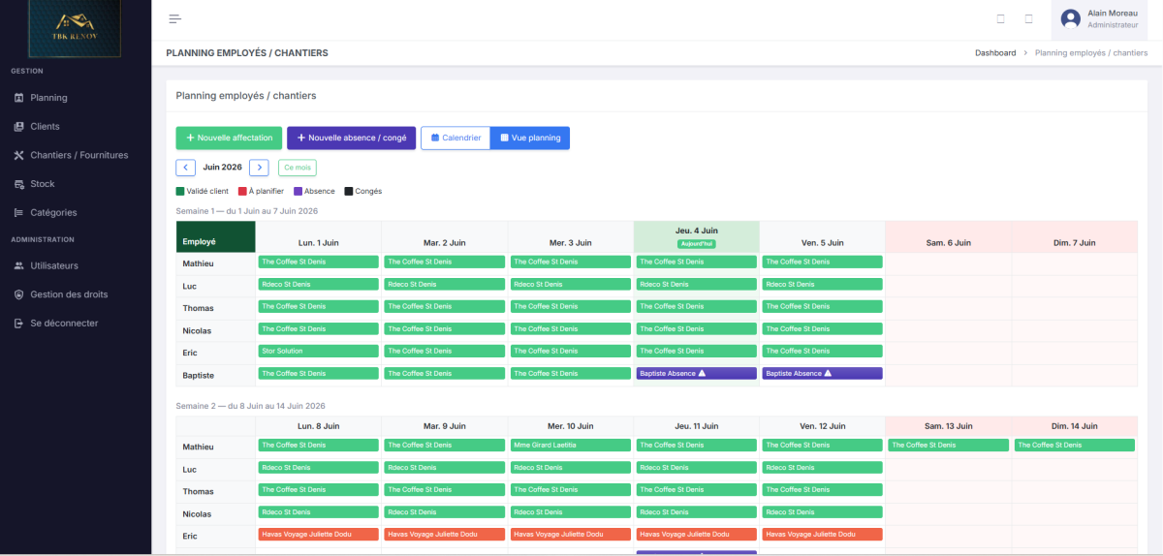Click the Chantiers tools icon in sidebar

coord(19,155)
